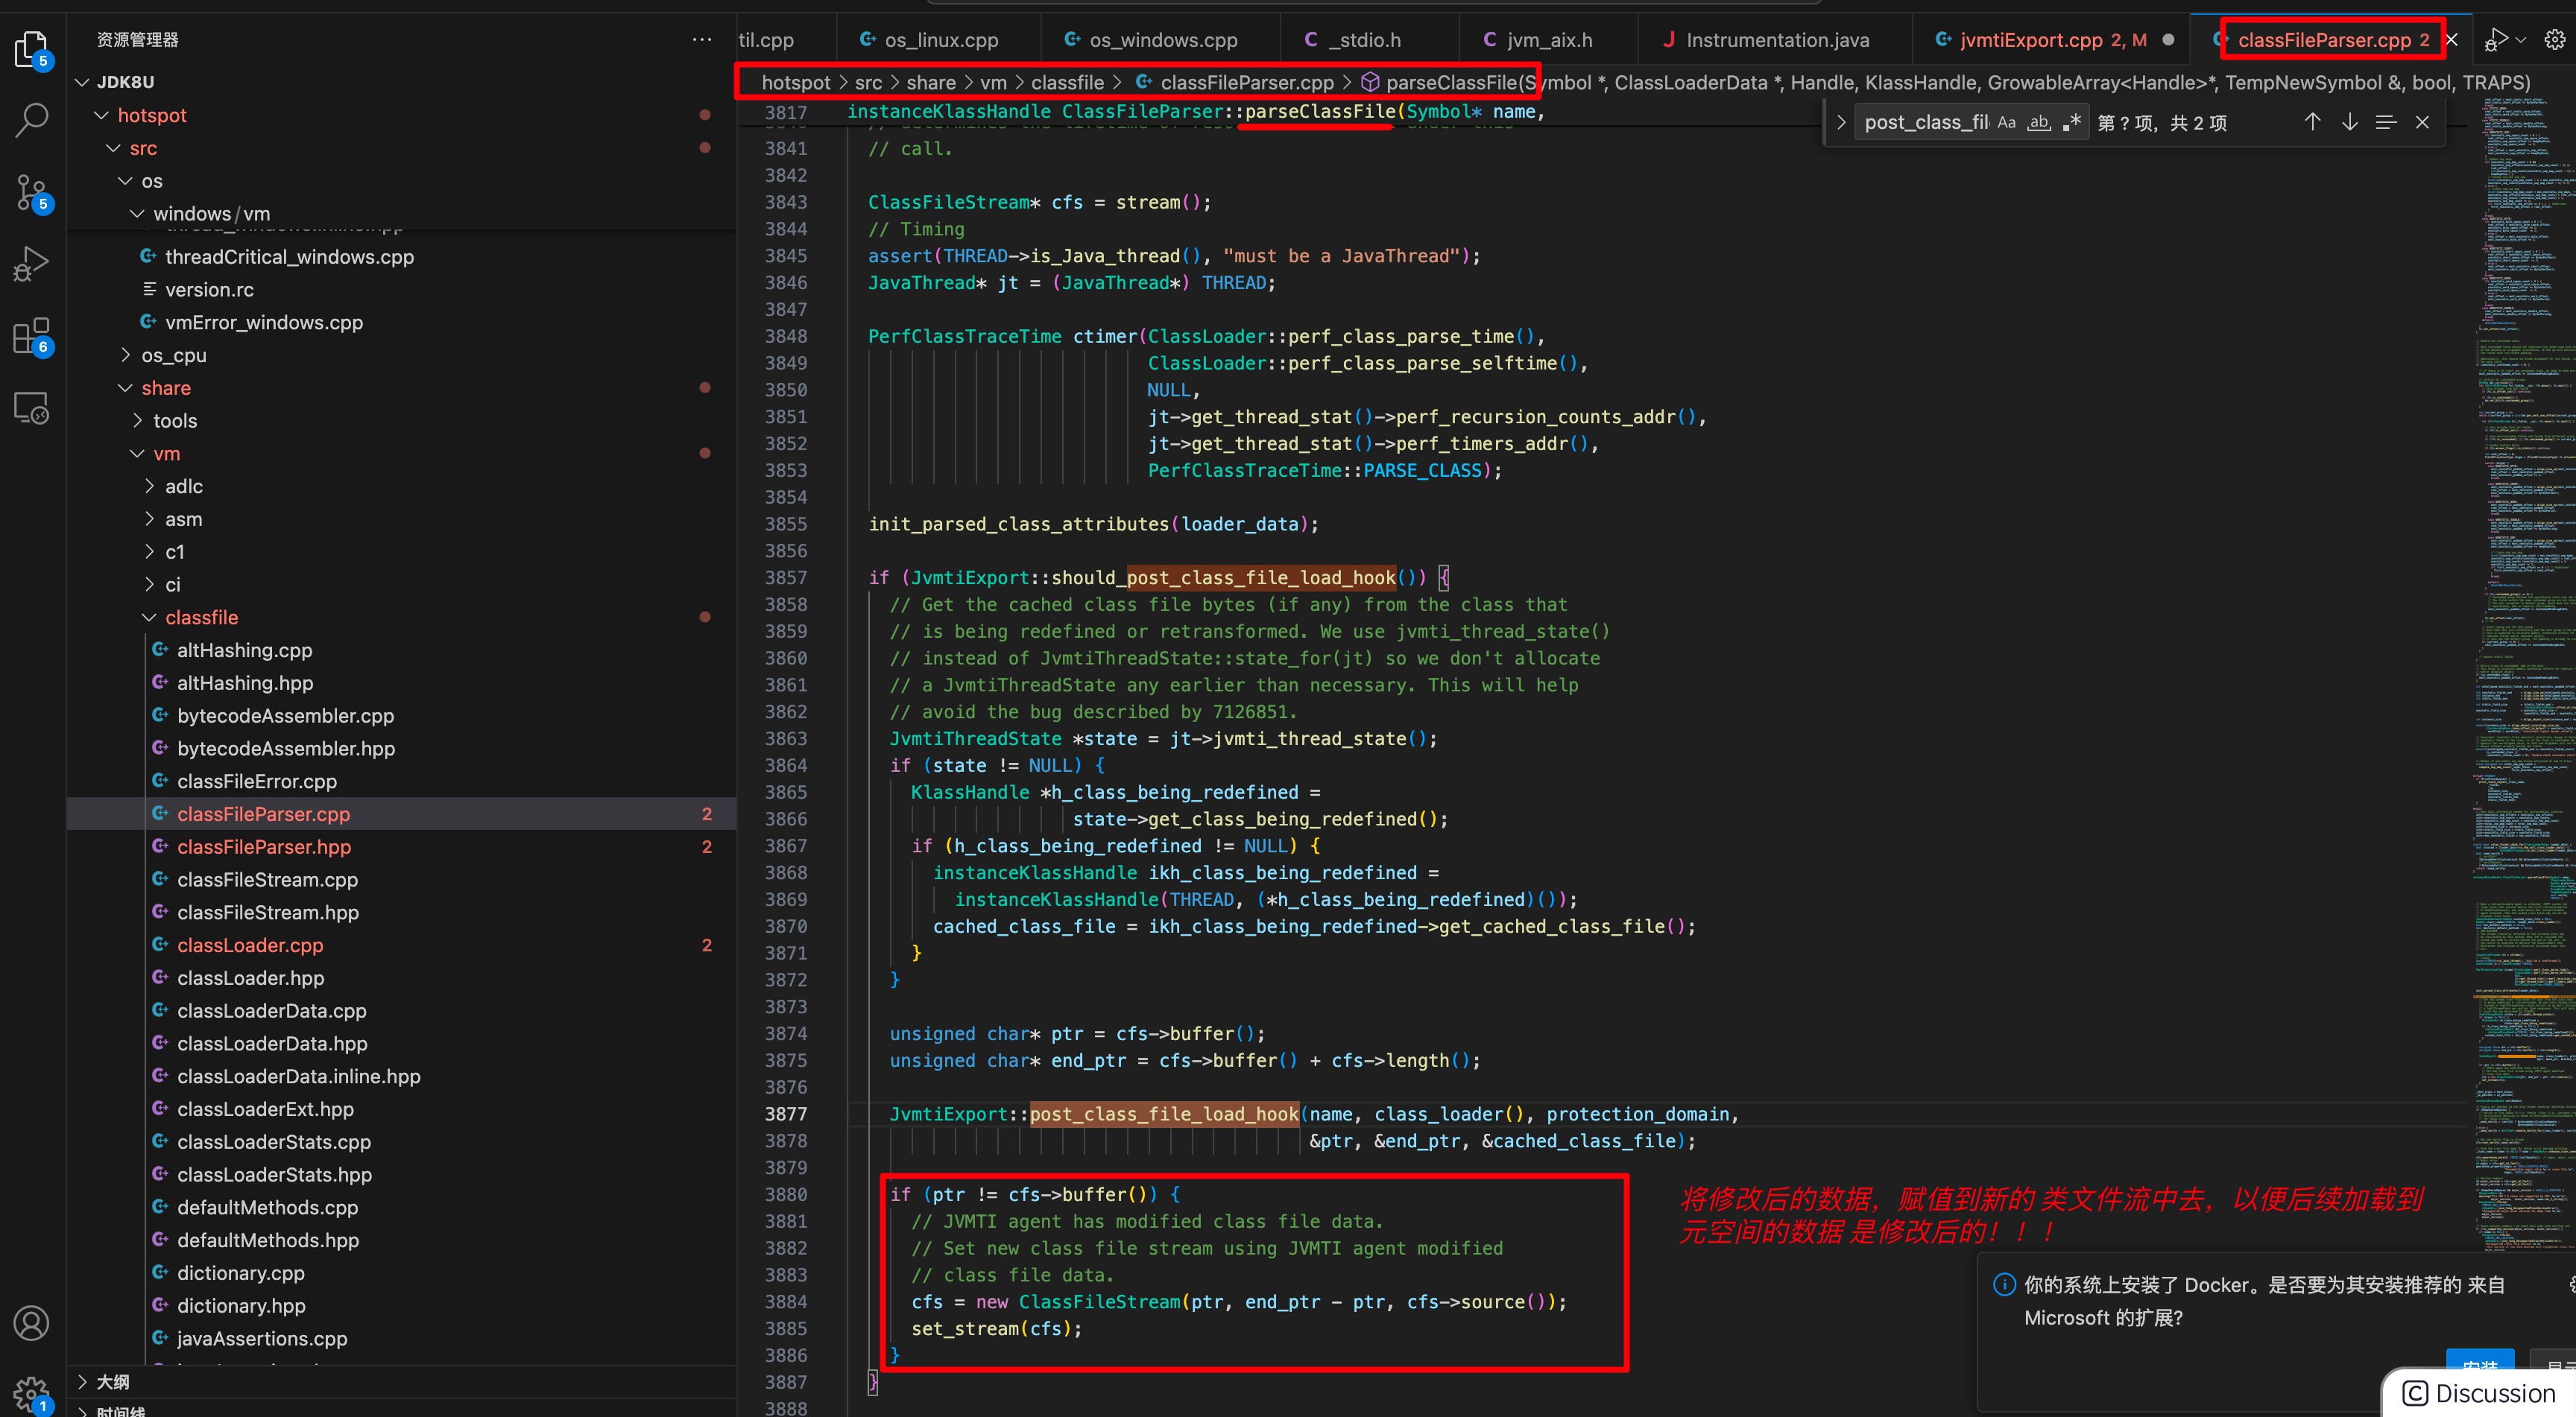Open dictionary.cpp in the explorer

pos(402,1273)
